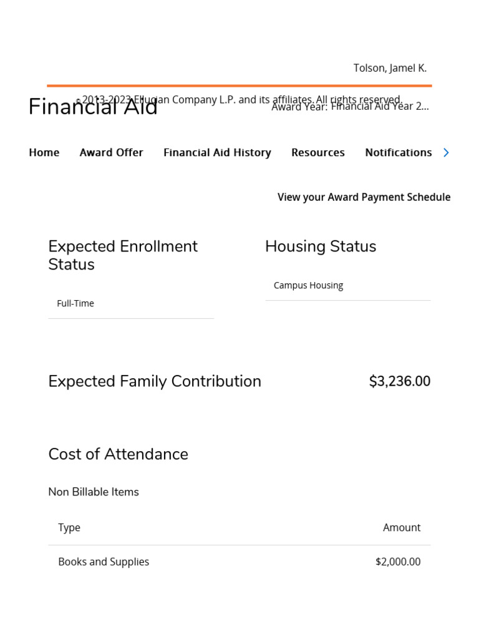Click the Expected Enrollment Status heading
Viewport: 479px width, 639px height.
point(123,255)
